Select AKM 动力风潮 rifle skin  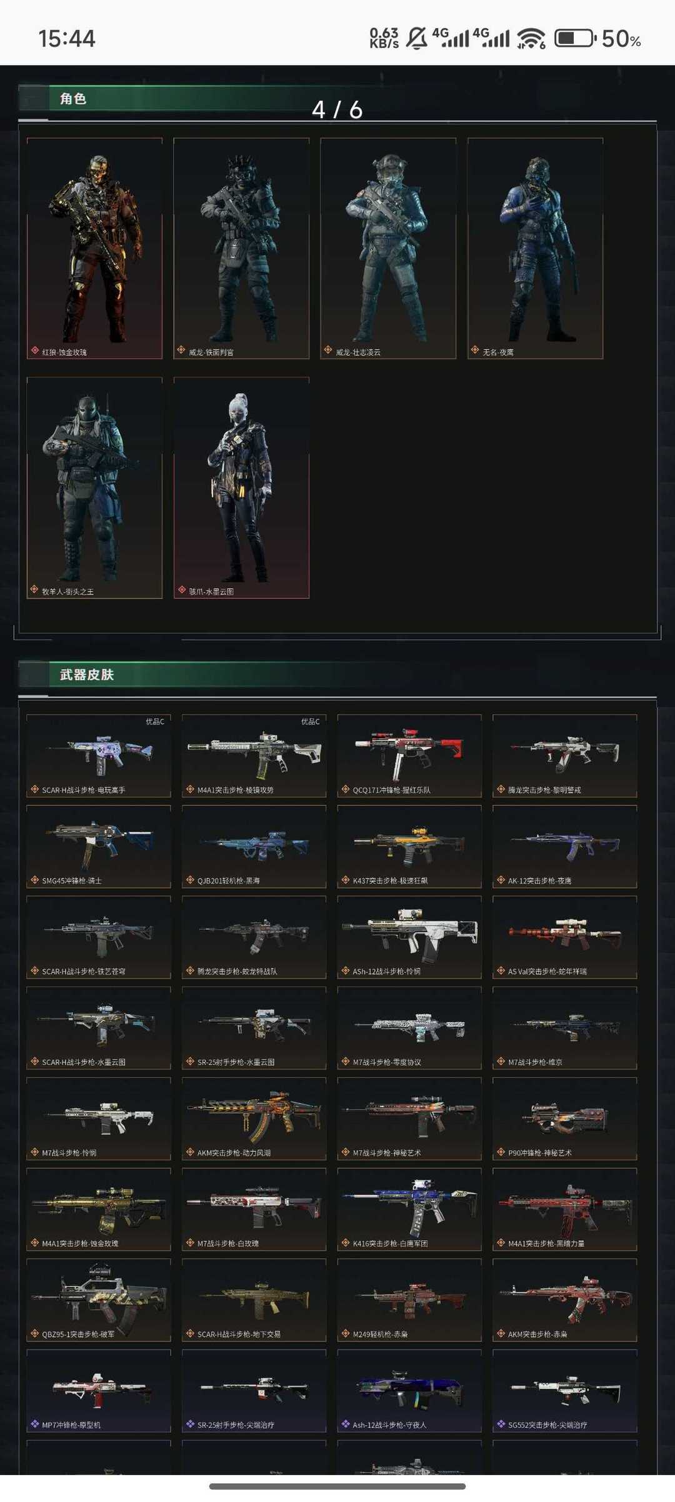pyautogui.click(x=254, y=1118)
